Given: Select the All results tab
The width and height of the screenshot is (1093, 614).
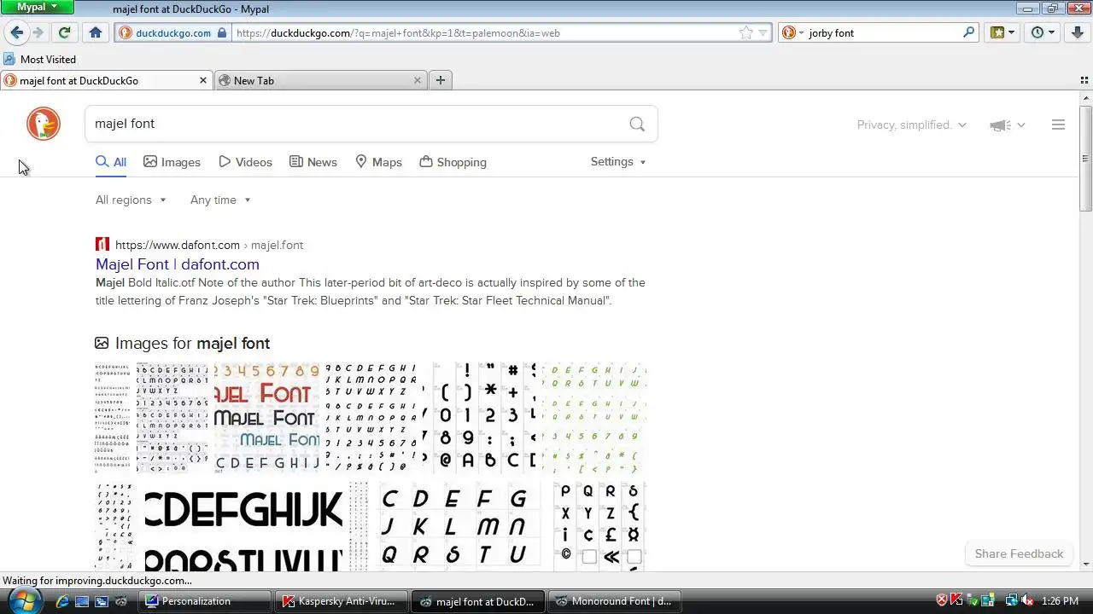Looking at the screenshot, I should 111,162.
